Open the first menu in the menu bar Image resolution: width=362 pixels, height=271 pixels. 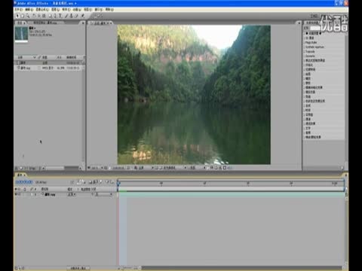pos(19,9)
